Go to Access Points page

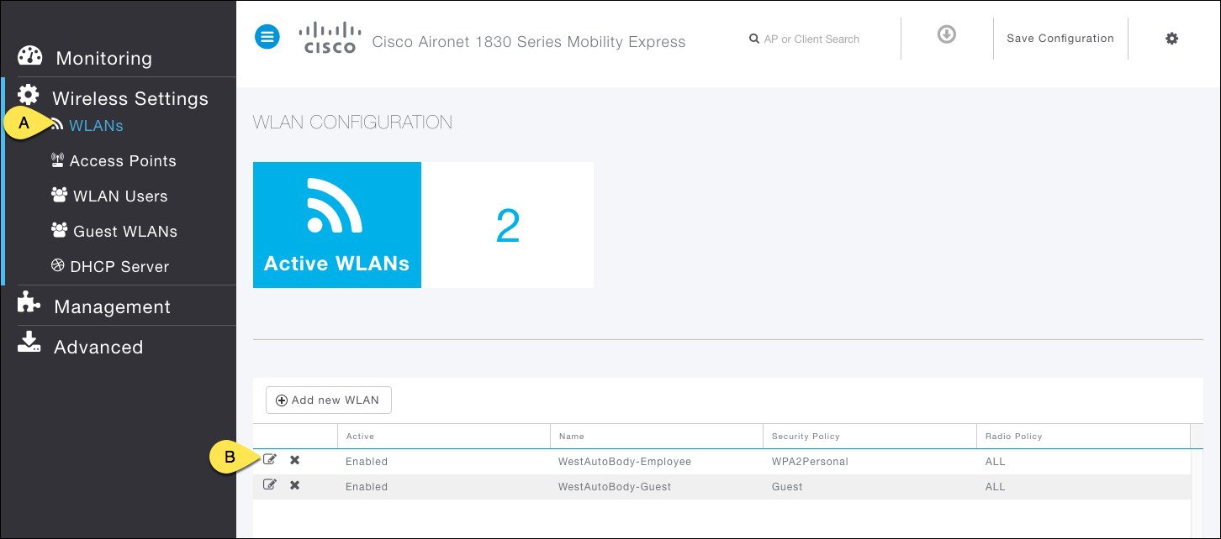[x=123, y=161]
